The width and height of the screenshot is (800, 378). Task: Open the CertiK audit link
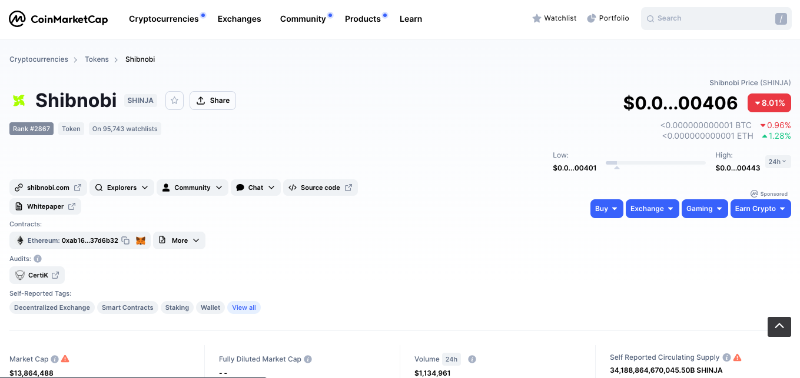point(37,275)
